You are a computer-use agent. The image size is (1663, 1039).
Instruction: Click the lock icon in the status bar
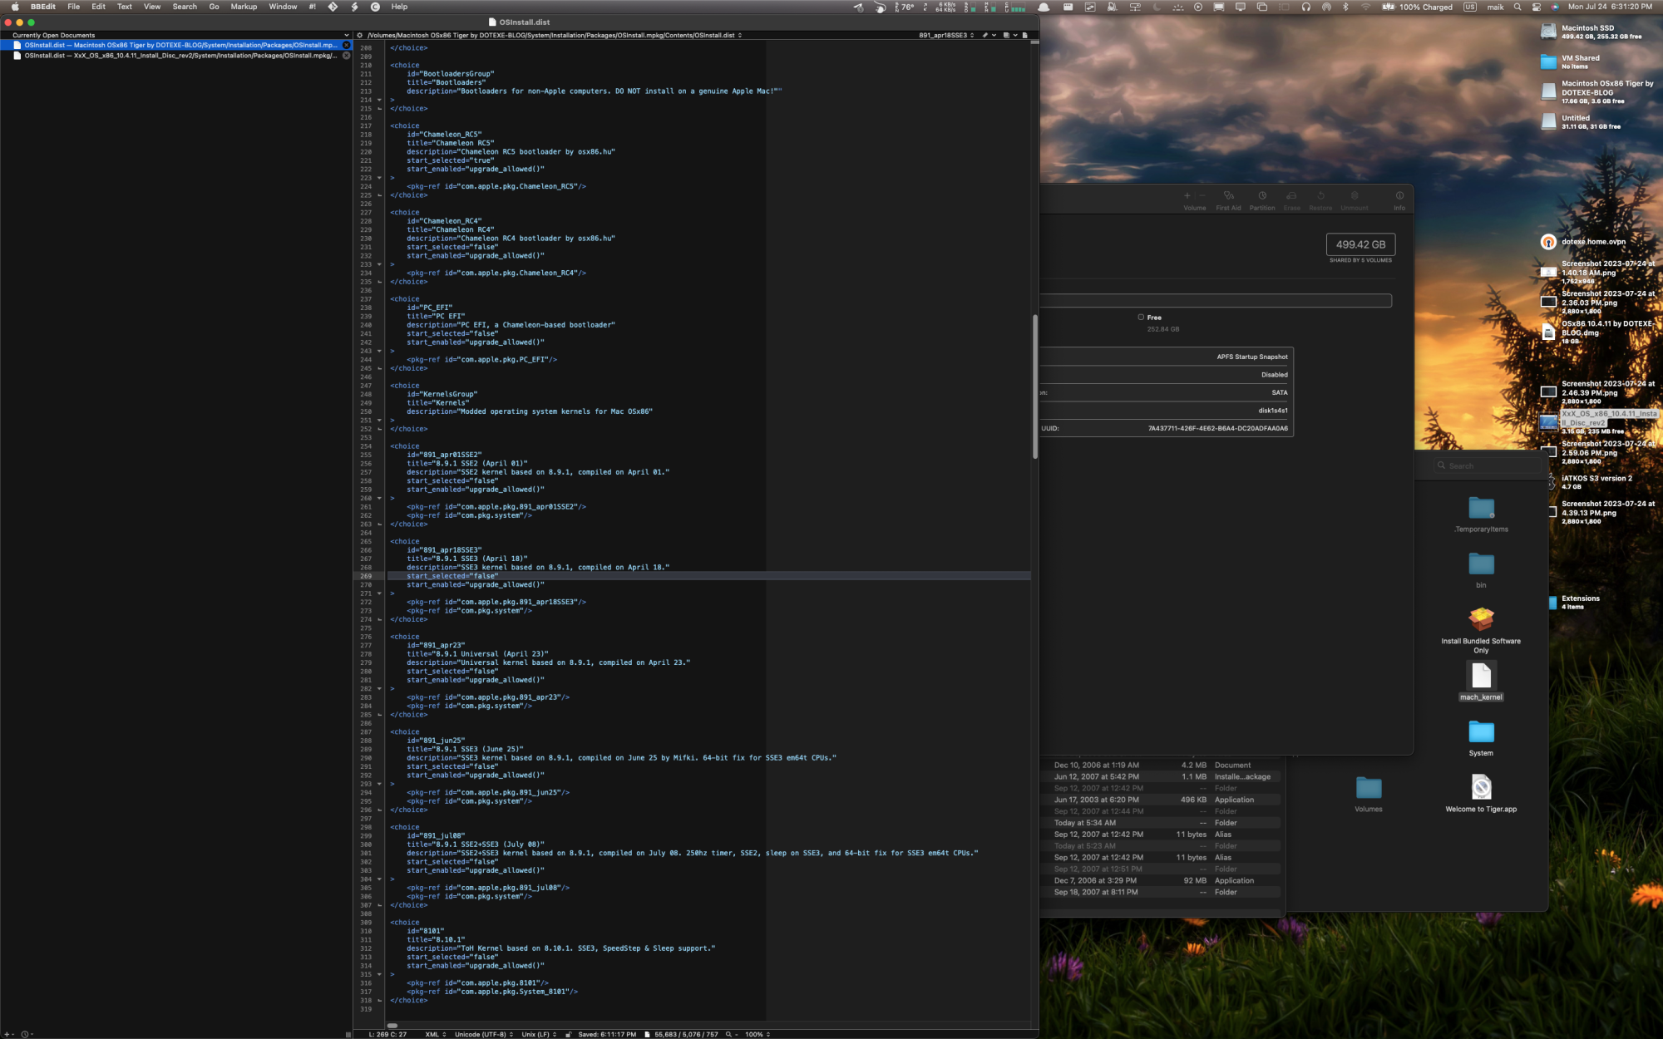(x=568, y=1034)
